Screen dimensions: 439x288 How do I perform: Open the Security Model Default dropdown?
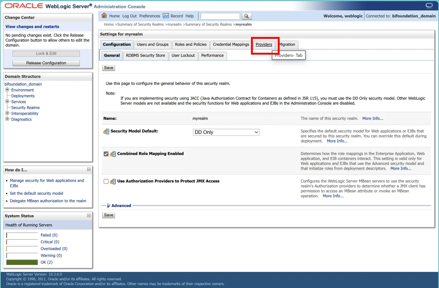pyautogui.click(x=226, y=132)
